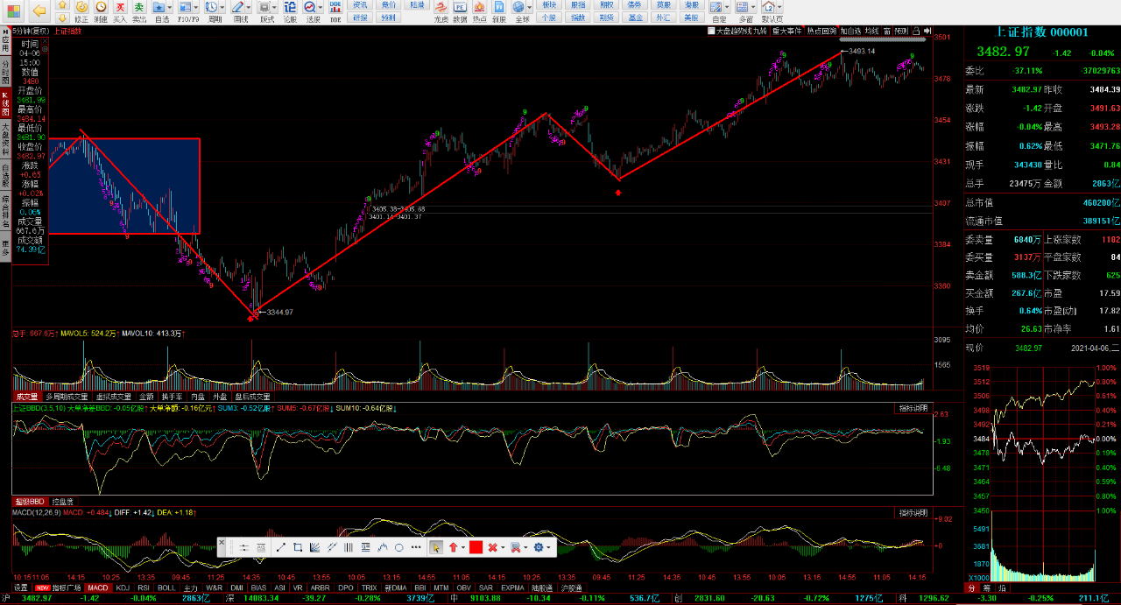Viewport: 1121px width, 605px height.
Task: Select the trend line drawing tool
Action: (281, 547)
